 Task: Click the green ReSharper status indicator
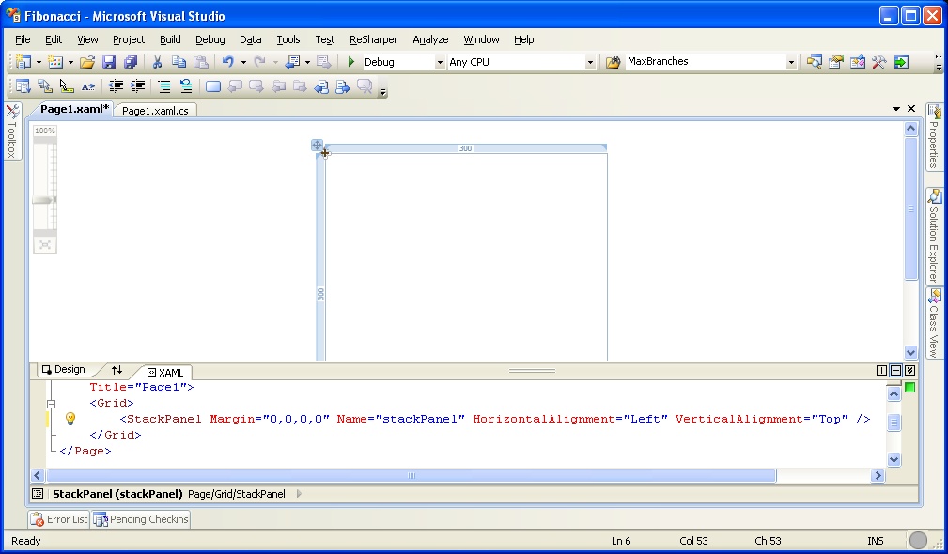pos(909,387)
